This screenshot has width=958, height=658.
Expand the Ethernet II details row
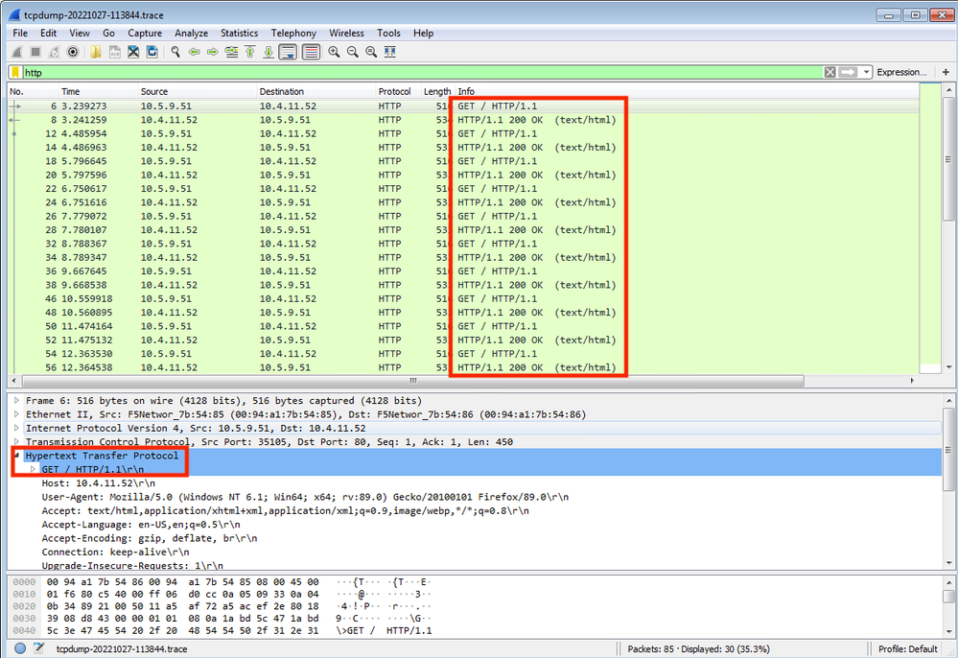[x=15, y=414]
